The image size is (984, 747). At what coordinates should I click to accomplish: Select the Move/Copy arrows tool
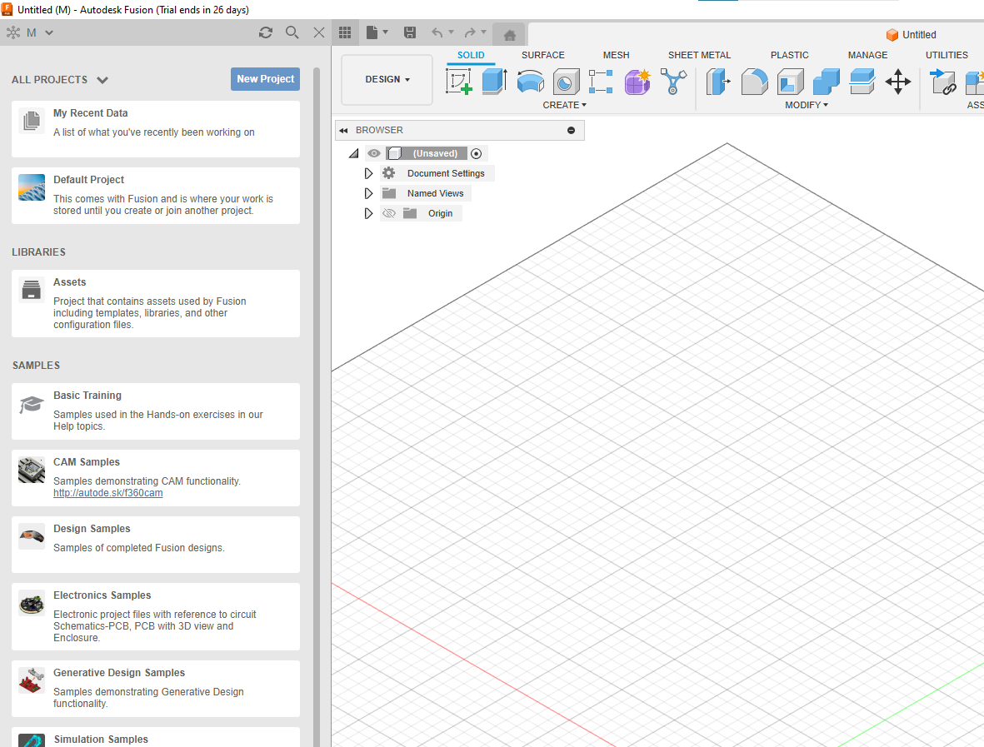pos(898,82)
